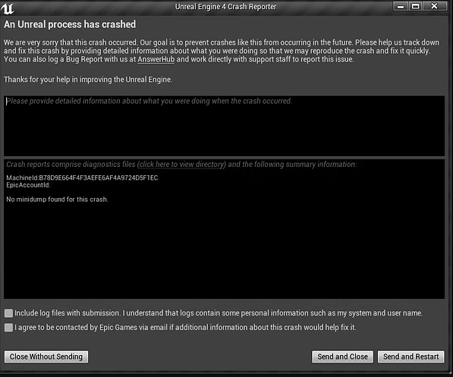Select Send and Restart
Screen dimensions: 453x377
(411, 357)
